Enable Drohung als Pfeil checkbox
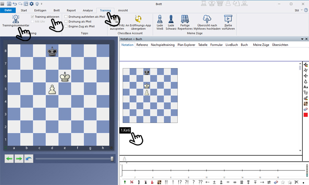This screenshot has width=309, height=185. [x=66, y=21]
